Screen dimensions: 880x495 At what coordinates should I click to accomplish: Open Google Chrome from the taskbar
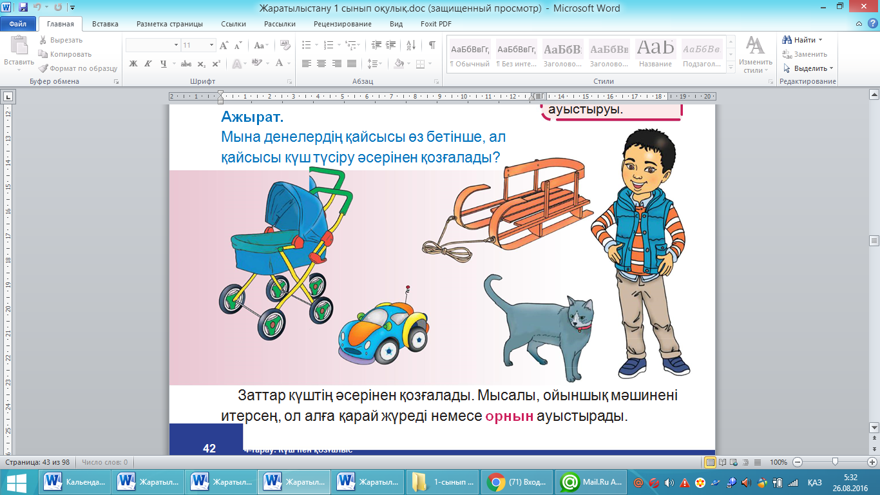tap(517, 481)
